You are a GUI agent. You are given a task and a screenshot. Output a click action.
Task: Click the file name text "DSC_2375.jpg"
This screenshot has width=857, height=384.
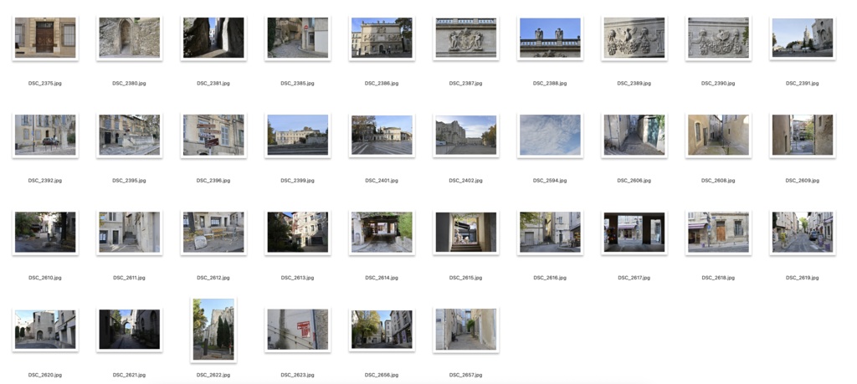(45, 84)
